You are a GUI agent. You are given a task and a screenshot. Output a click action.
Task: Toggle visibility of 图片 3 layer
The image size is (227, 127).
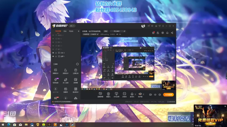53,39
